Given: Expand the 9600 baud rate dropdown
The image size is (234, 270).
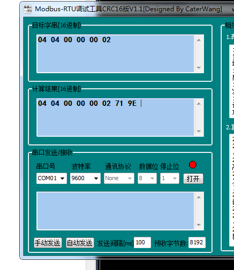Looking at the screenshot, I should point(85,178).
